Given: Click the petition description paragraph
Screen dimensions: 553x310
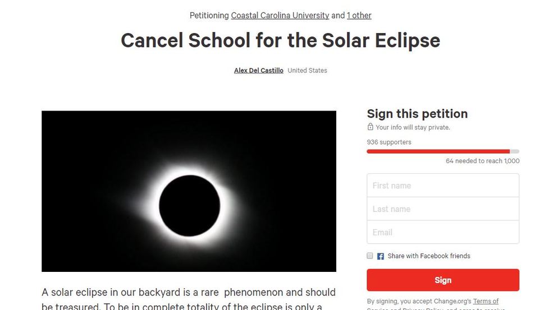Looking at the screenshot, I should [x=189, y=299].
